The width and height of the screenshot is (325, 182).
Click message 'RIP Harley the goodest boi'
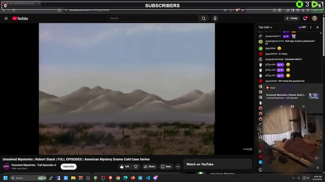pyautogui.click(x=291, y=81)
